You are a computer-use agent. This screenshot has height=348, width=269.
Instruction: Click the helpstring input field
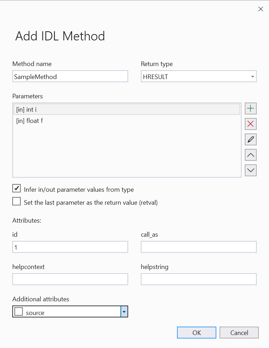pos(198,279)
